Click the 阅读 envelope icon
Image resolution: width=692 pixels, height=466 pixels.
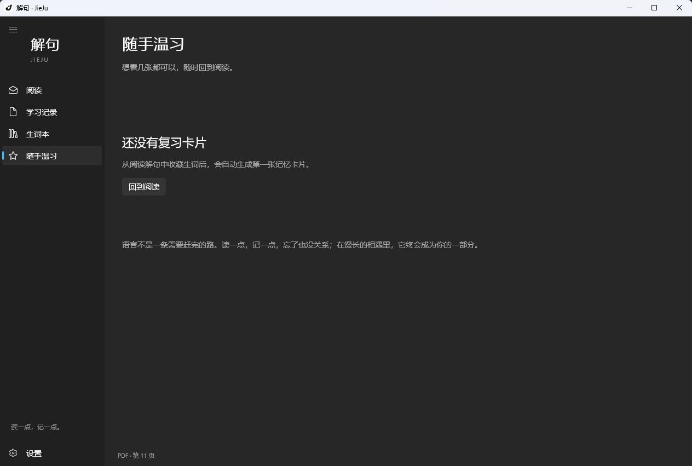[13, 90]
